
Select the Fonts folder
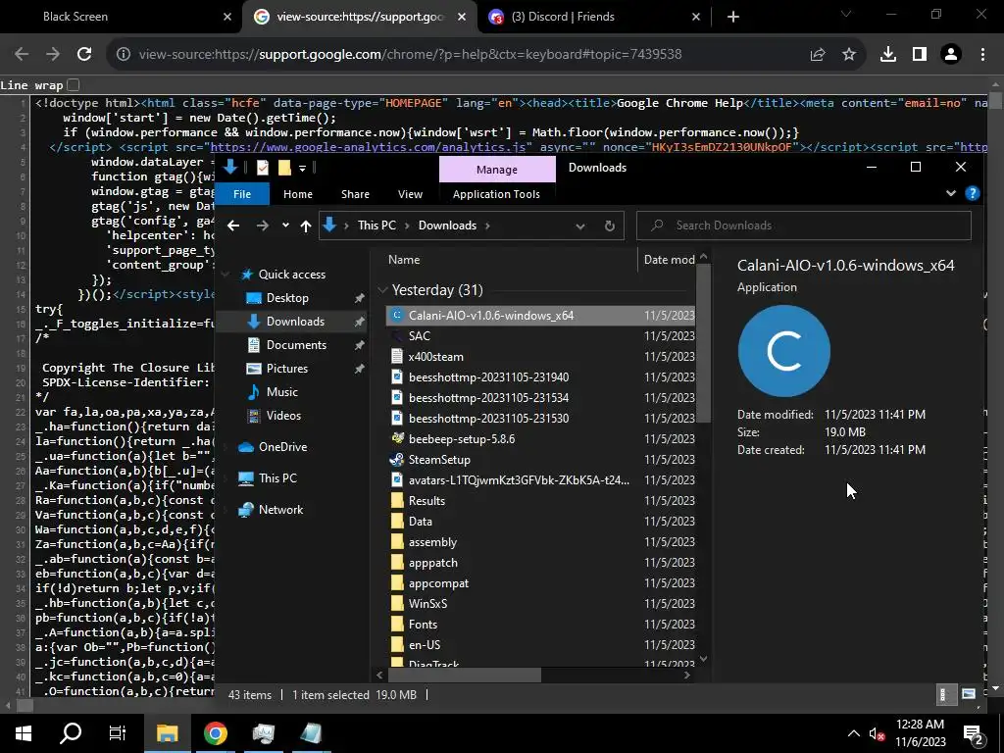(540, 625)
